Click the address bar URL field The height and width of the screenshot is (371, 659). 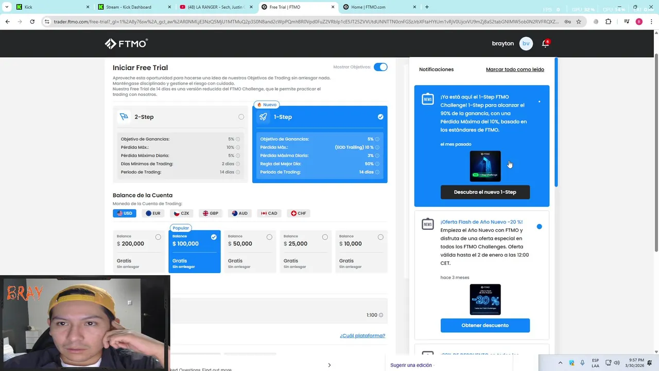306,22
